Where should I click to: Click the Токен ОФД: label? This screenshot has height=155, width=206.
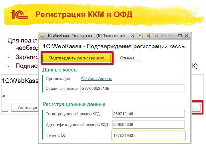tap(57, 135)
